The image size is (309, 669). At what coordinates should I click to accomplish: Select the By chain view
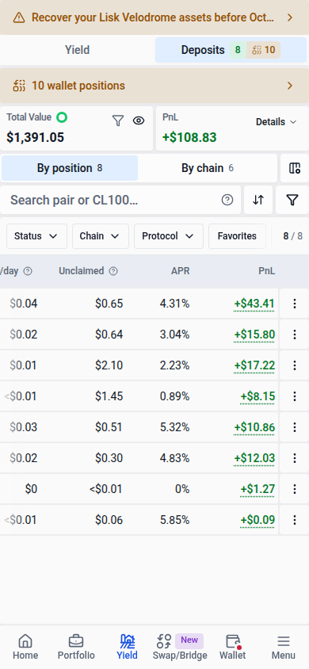(208, 168)
